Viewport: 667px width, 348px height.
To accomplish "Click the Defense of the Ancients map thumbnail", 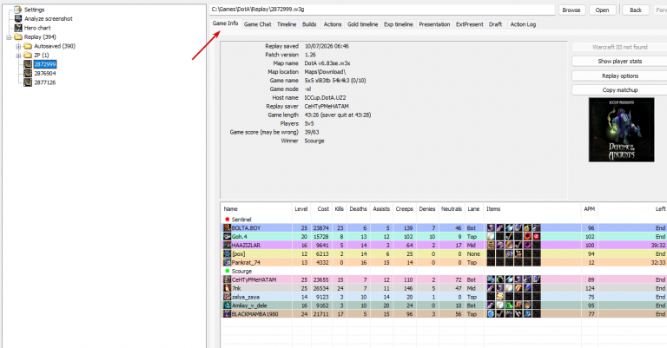I will (x=622, y=129).
